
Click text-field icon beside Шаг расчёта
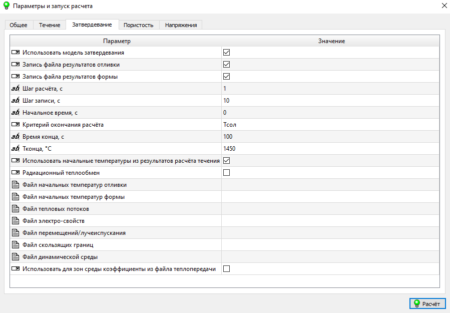[15, 89]
